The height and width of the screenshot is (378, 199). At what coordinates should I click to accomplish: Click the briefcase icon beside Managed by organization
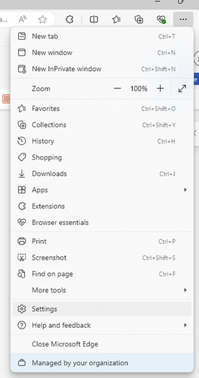(22, 363)
